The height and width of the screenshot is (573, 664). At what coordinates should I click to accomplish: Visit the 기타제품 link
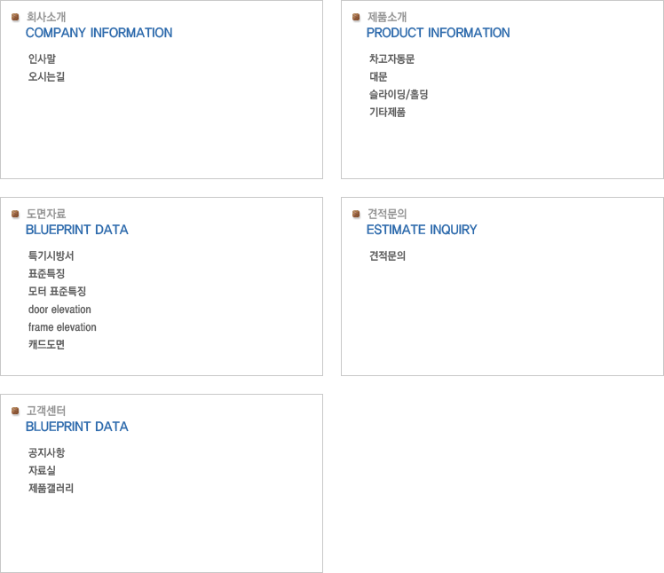tap(388, 113)
